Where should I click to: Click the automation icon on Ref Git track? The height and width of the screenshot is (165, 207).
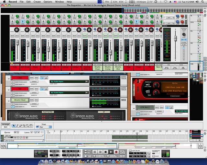(21, 138)
